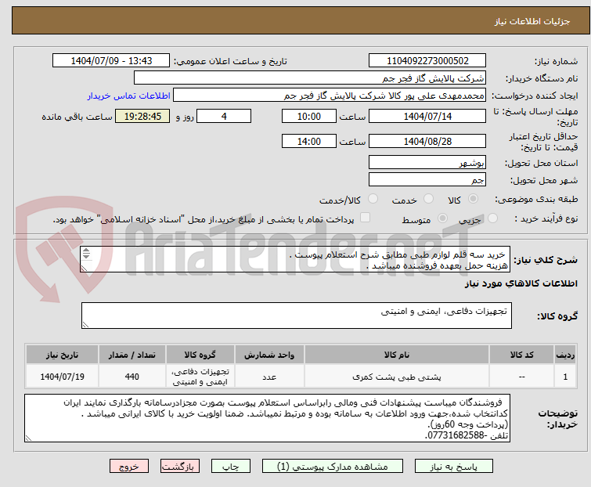Click the جزئیات اطلاعات نیاز page title
This screenshot has width=591, height=487.
tap(532, 21)
